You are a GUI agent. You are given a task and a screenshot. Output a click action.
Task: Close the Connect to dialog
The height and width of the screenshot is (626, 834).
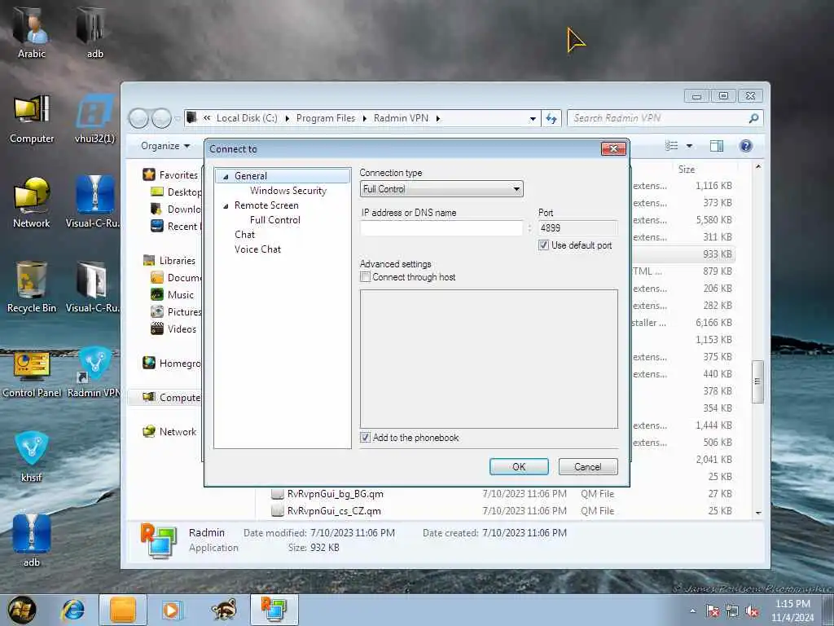click(613, 148)
